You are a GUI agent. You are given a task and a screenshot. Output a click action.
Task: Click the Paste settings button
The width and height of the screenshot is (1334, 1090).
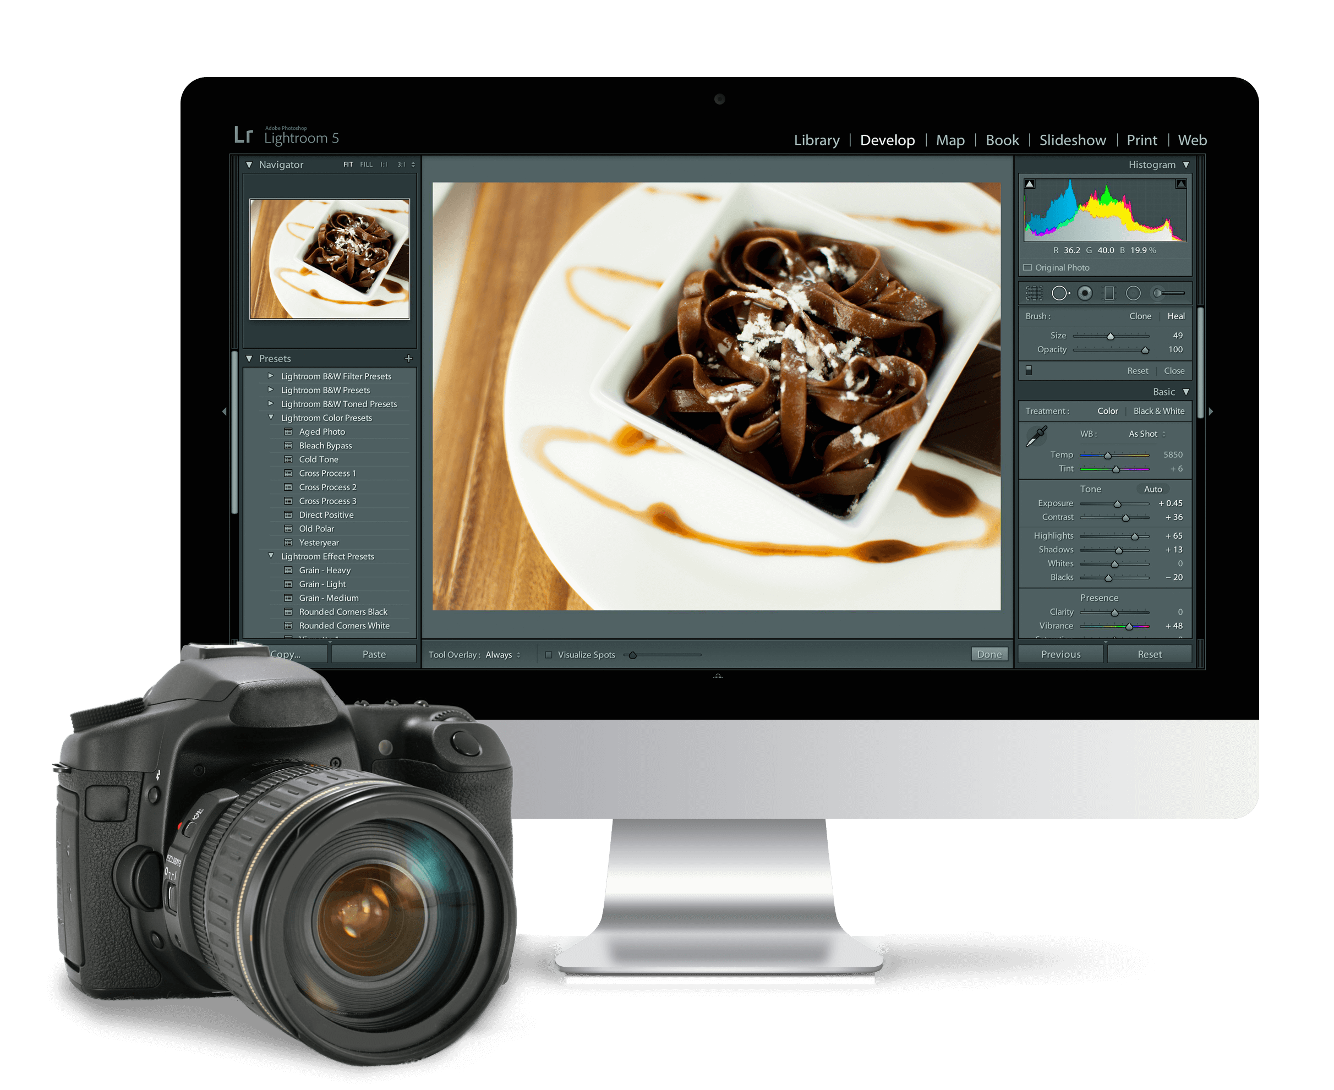click(374, 654)
